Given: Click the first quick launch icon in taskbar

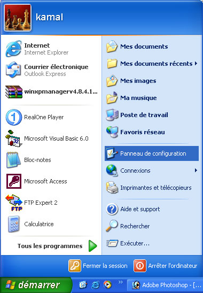Looking at the screenshot, I should pos(83,285).
